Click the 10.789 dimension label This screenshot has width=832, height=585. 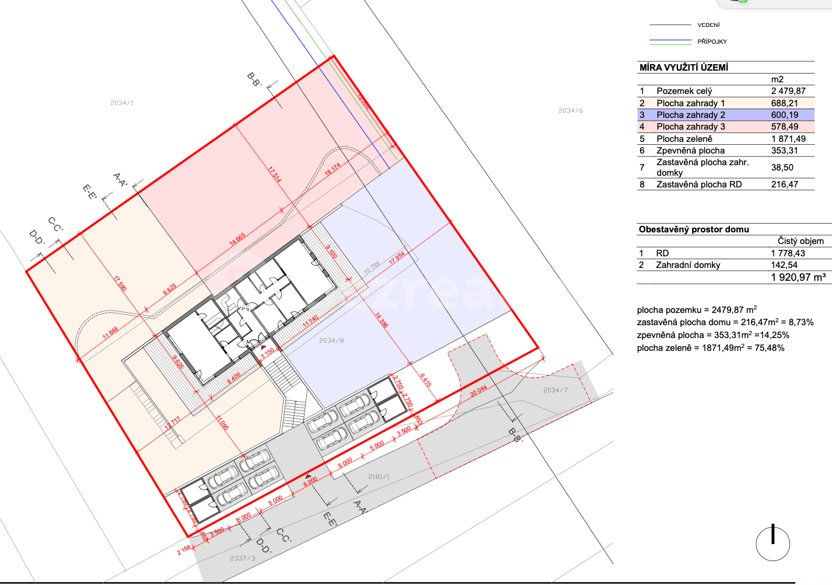372,268
